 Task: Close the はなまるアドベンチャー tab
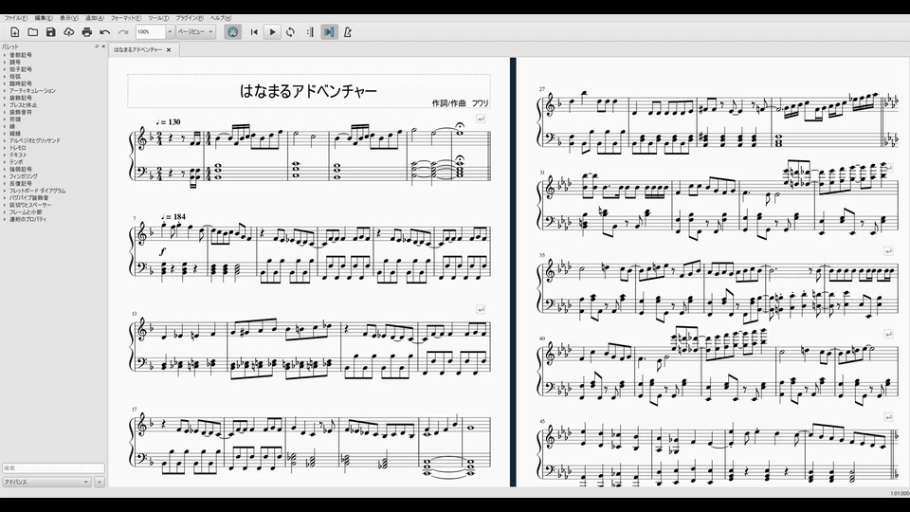(x=169, y=50)
